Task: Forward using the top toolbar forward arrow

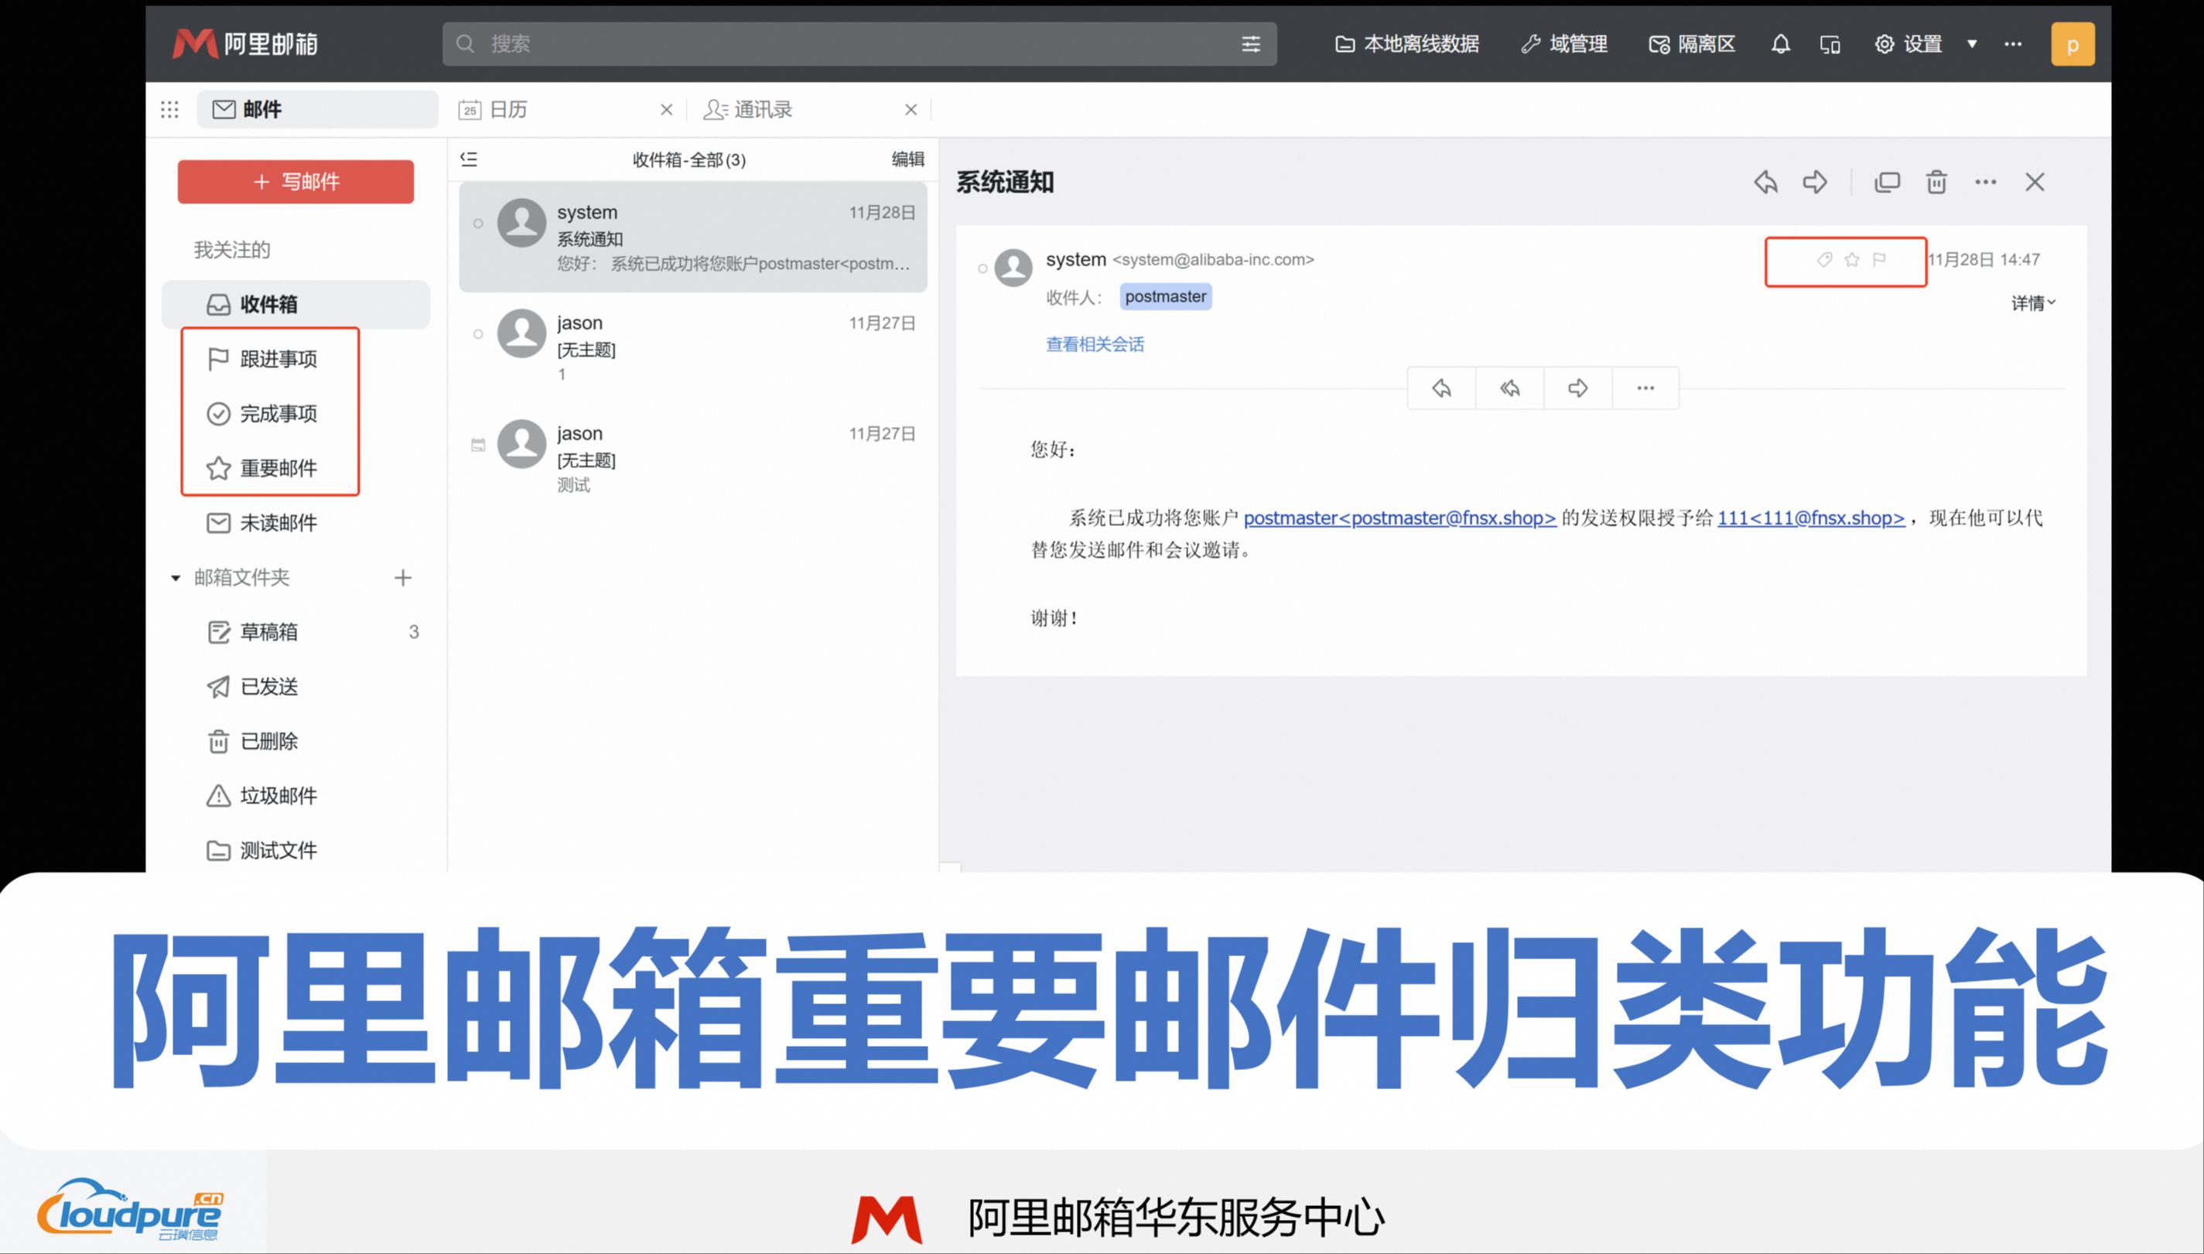Action: [1815, 182]
